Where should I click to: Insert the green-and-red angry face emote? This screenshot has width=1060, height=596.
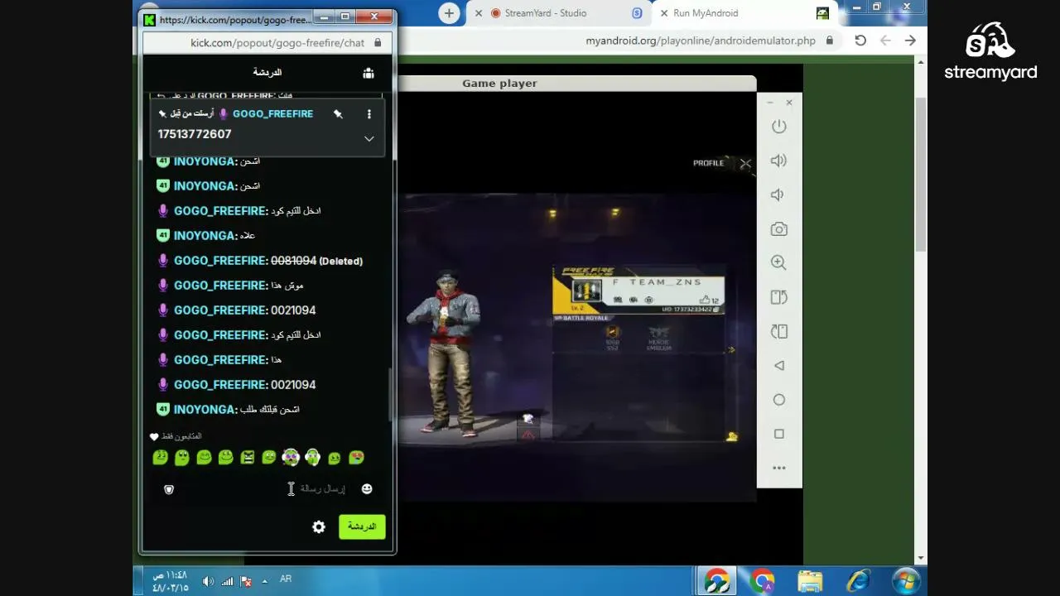coord(248,457)
